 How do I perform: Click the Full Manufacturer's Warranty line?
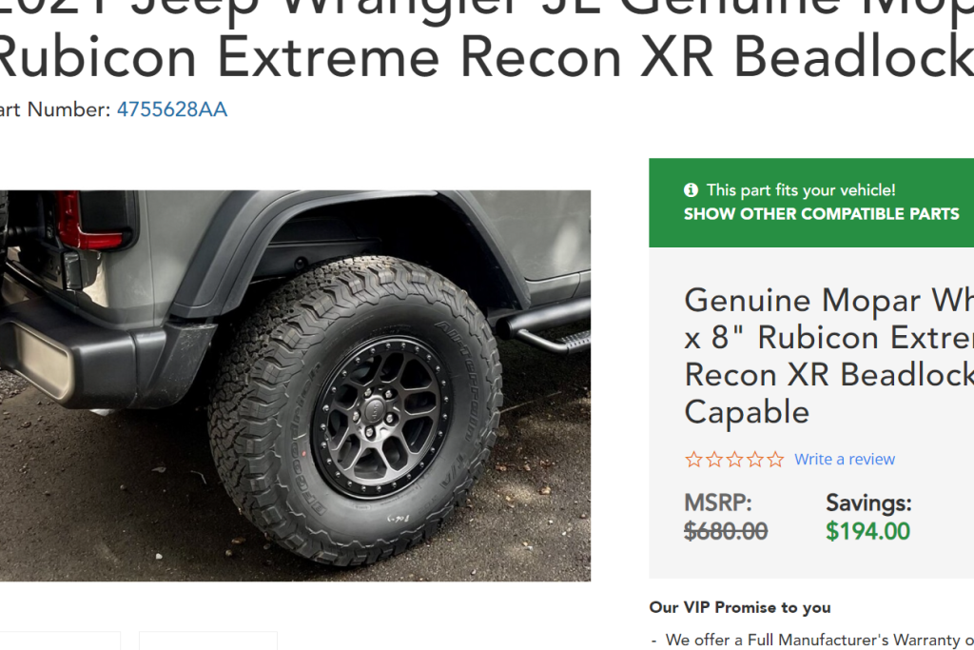click(812, 640)
